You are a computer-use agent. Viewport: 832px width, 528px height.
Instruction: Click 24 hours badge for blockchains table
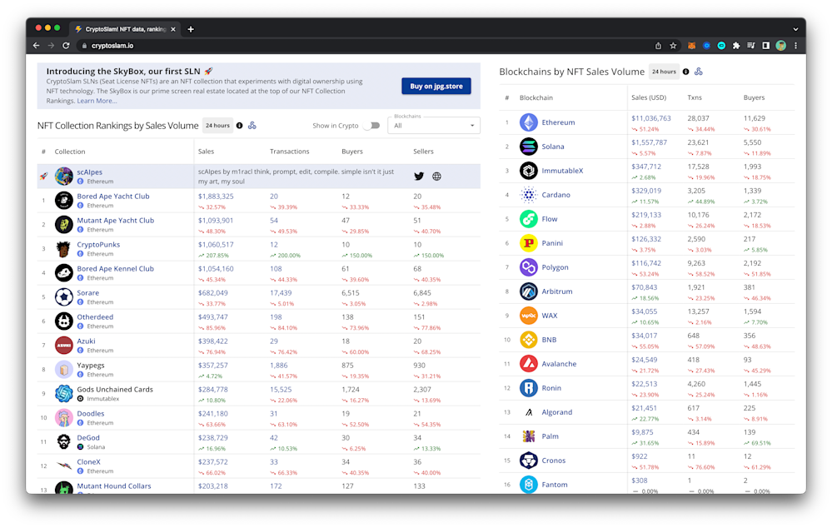click(x=664, y=72)
